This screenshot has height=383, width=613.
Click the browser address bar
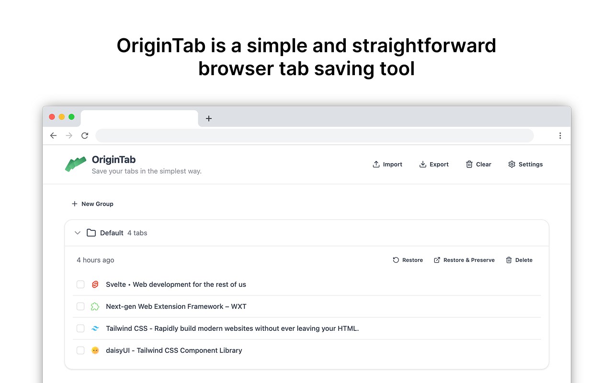tap(315, 135)
